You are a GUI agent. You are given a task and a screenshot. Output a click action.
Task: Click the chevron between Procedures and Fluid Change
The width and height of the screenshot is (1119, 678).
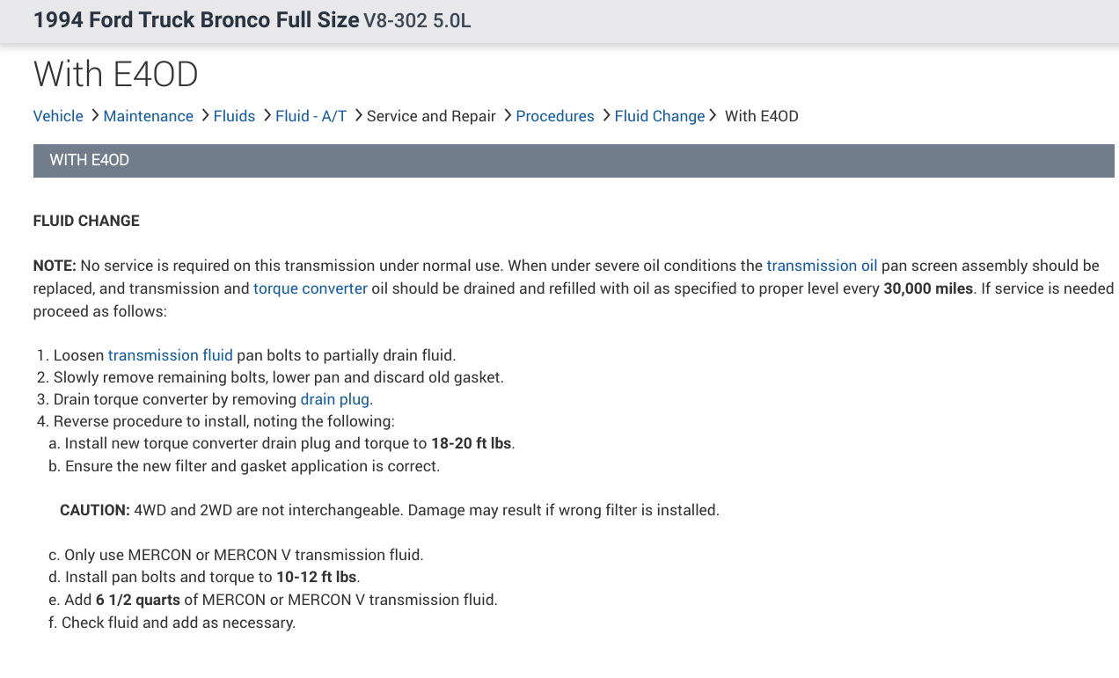pyautogui.click(x=606, y=115)
